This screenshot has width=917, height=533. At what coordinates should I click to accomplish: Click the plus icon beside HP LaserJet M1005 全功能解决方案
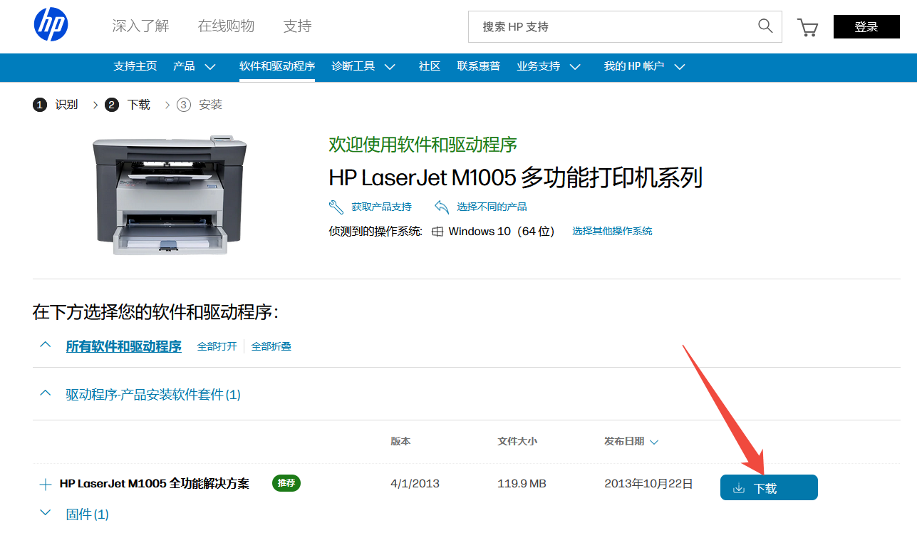click(x=46, y=485)
